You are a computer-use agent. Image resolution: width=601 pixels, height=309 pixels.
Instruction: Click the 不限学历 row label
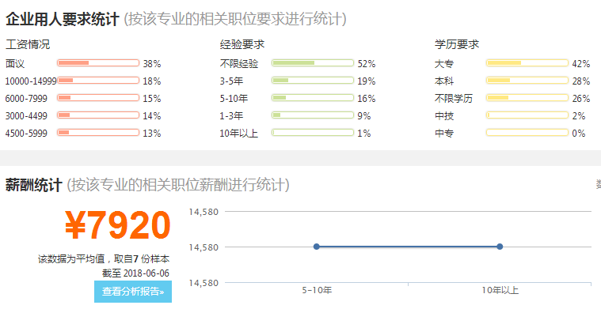pyautogui.click(x=454, y=98)
